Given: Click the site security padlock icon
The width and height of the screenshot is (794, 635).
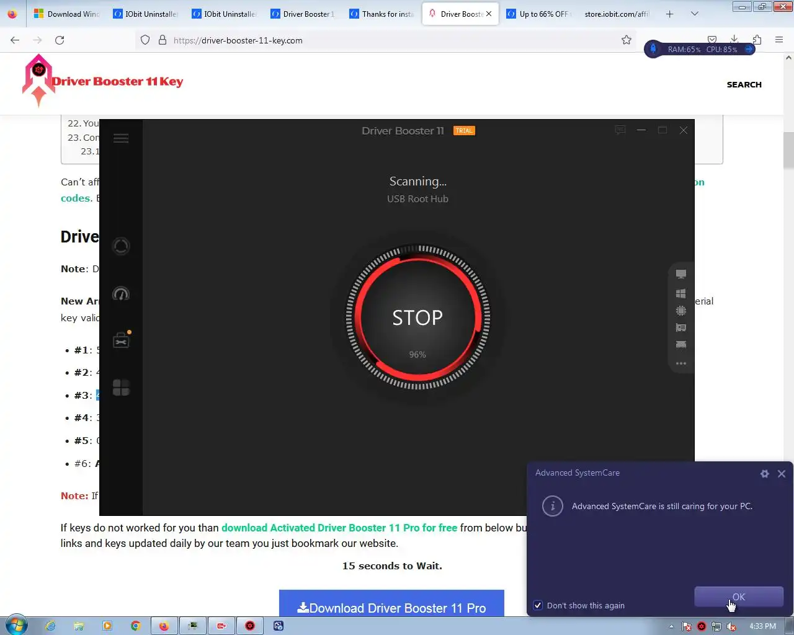Looking at the screenshot, I should coord(163,40).
